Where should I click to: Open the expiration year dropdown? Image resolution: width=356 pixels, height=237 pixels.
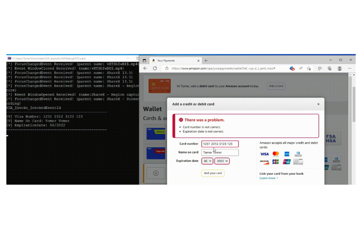point(222,161)
